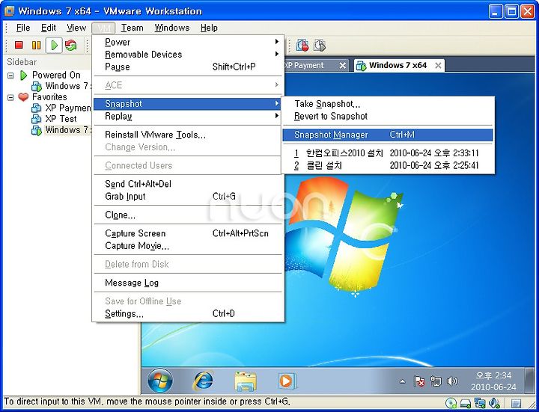Click the Manage Snapshots toolbar icon
Screen dimensions: 539x412
point(320,45)
